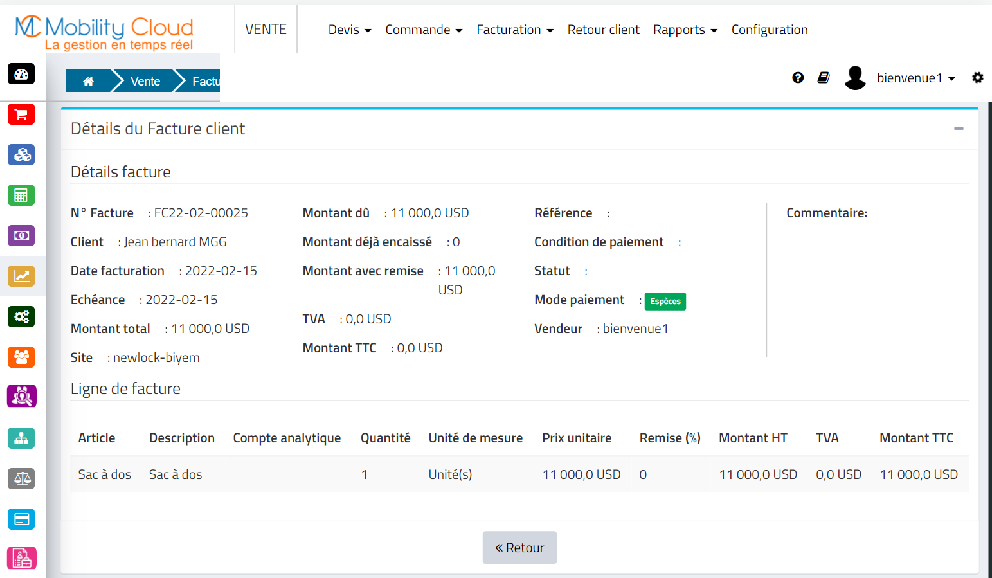Viewport: 992px width, 578px height.
Task: Expand the Commande dropdown menu
Action: pos(423,30)
